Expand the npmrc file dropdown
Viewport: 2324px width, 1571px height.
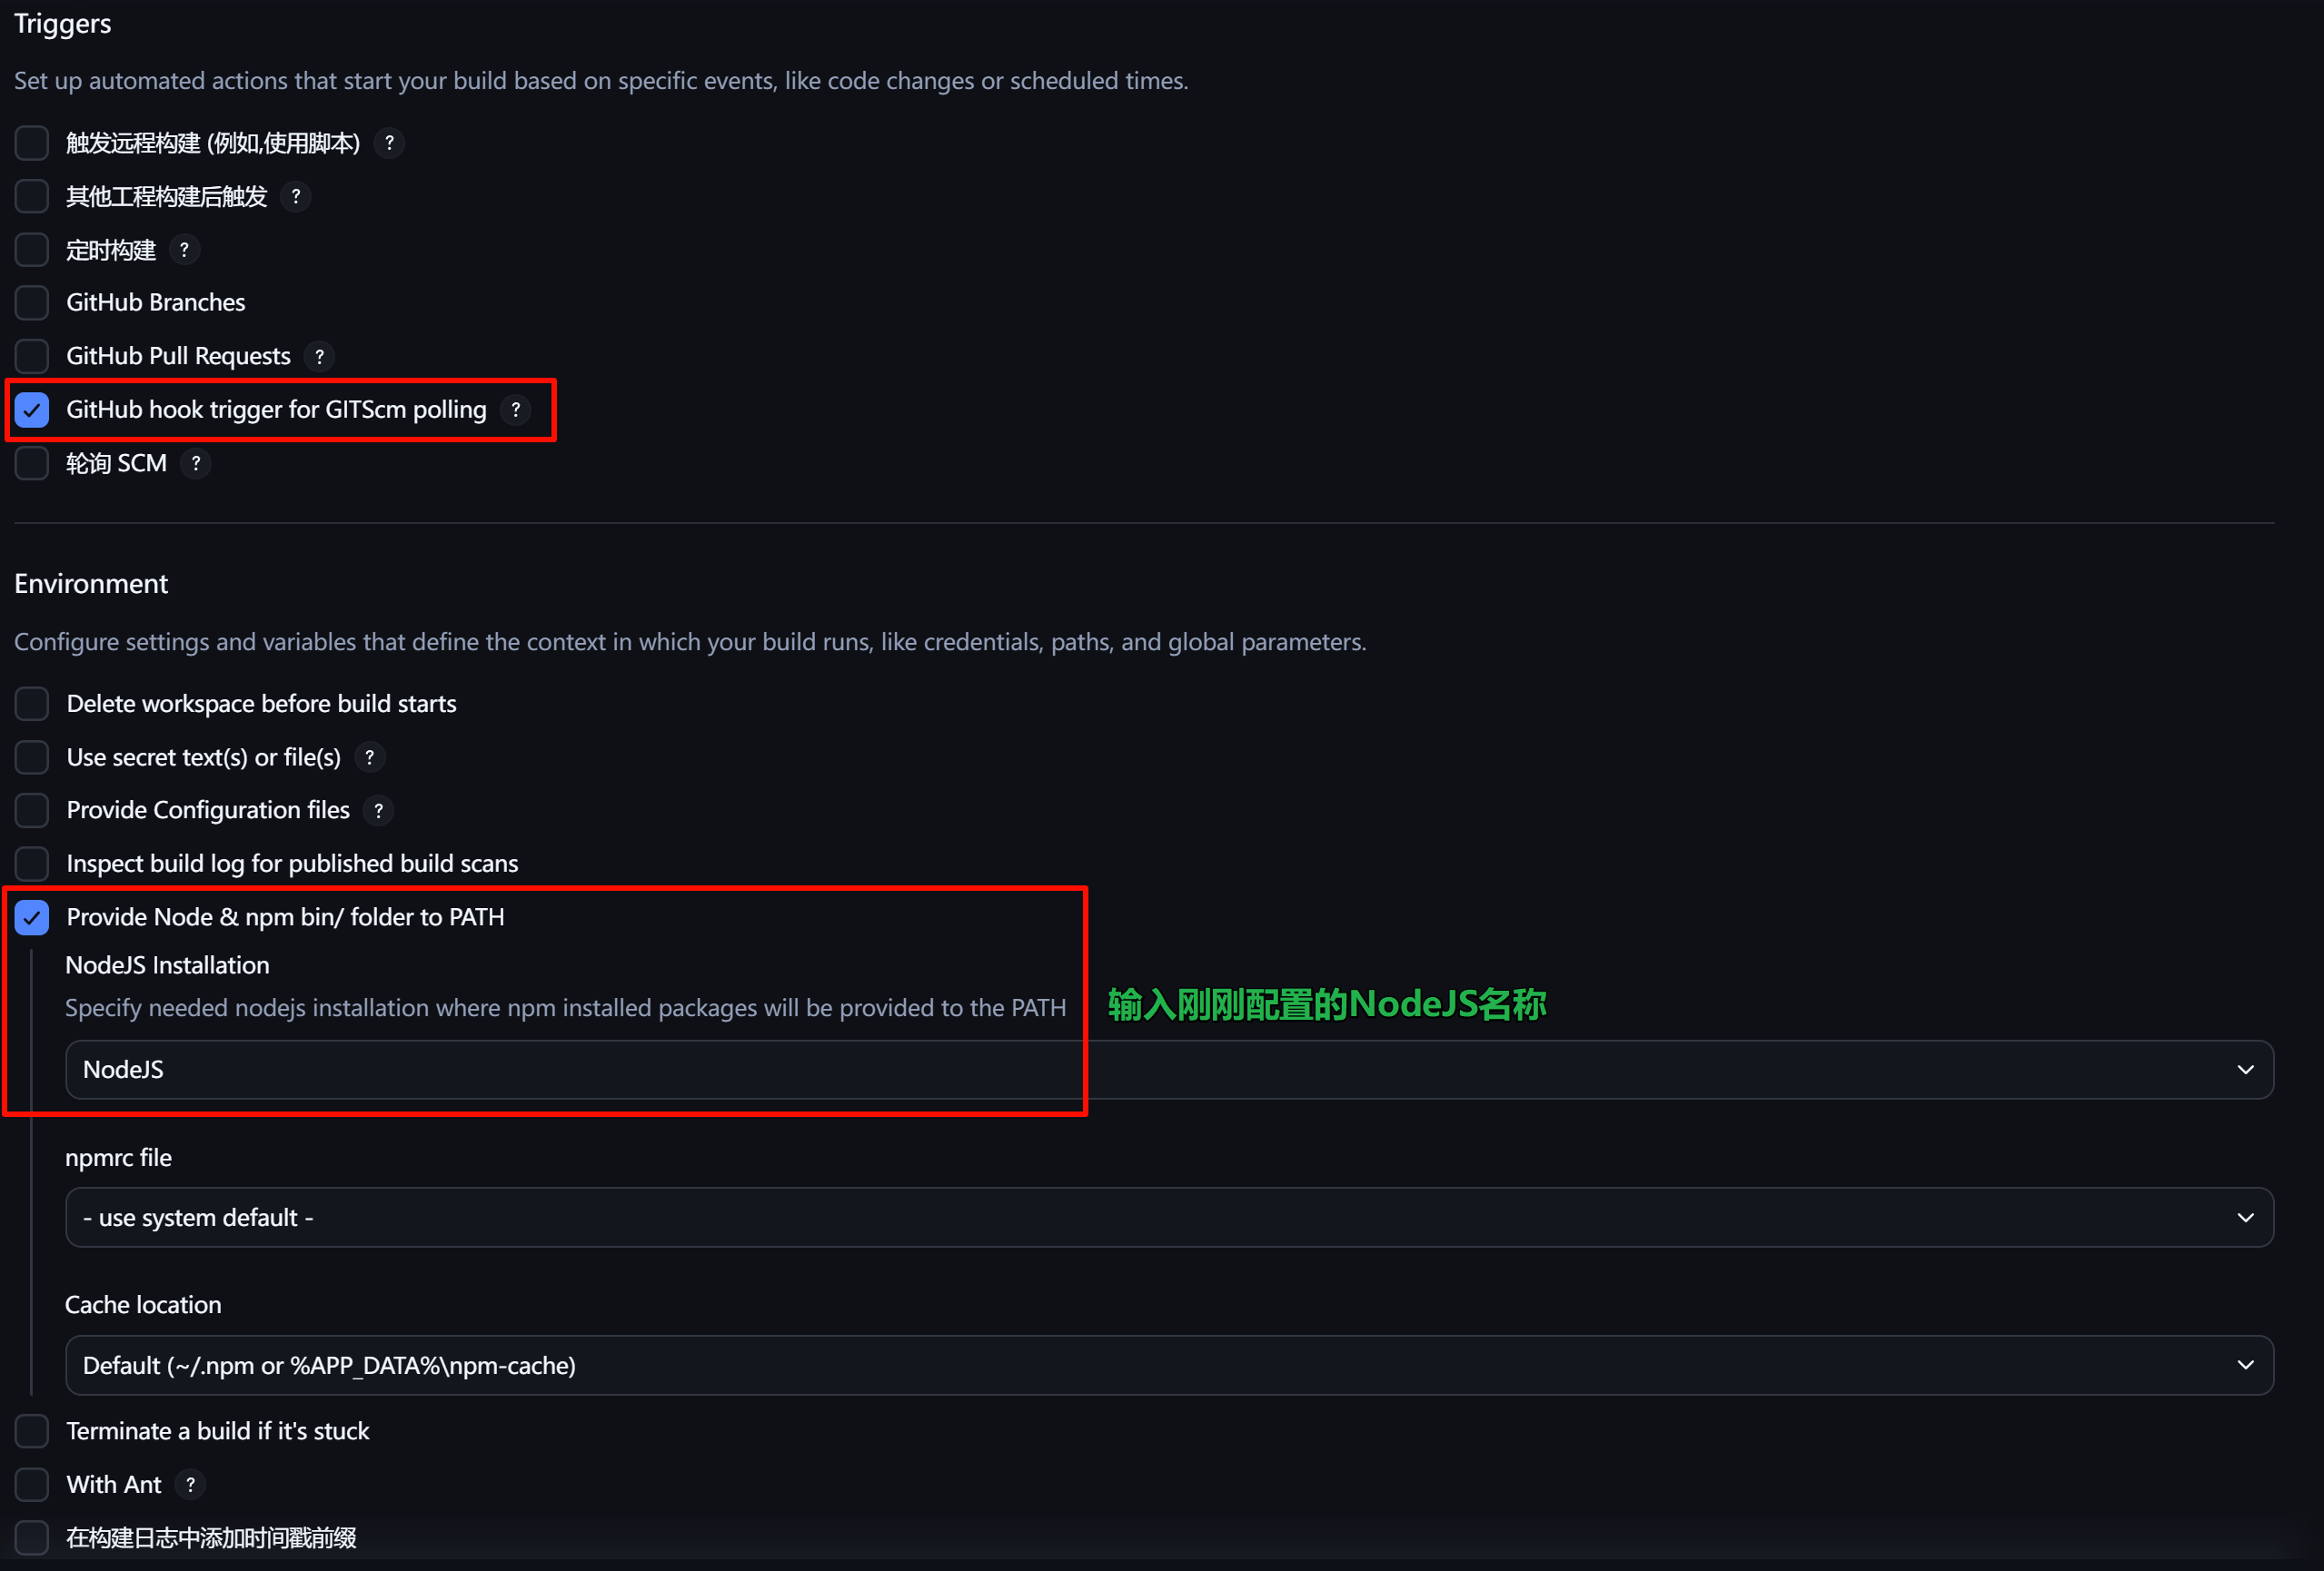(1168, 1219)
